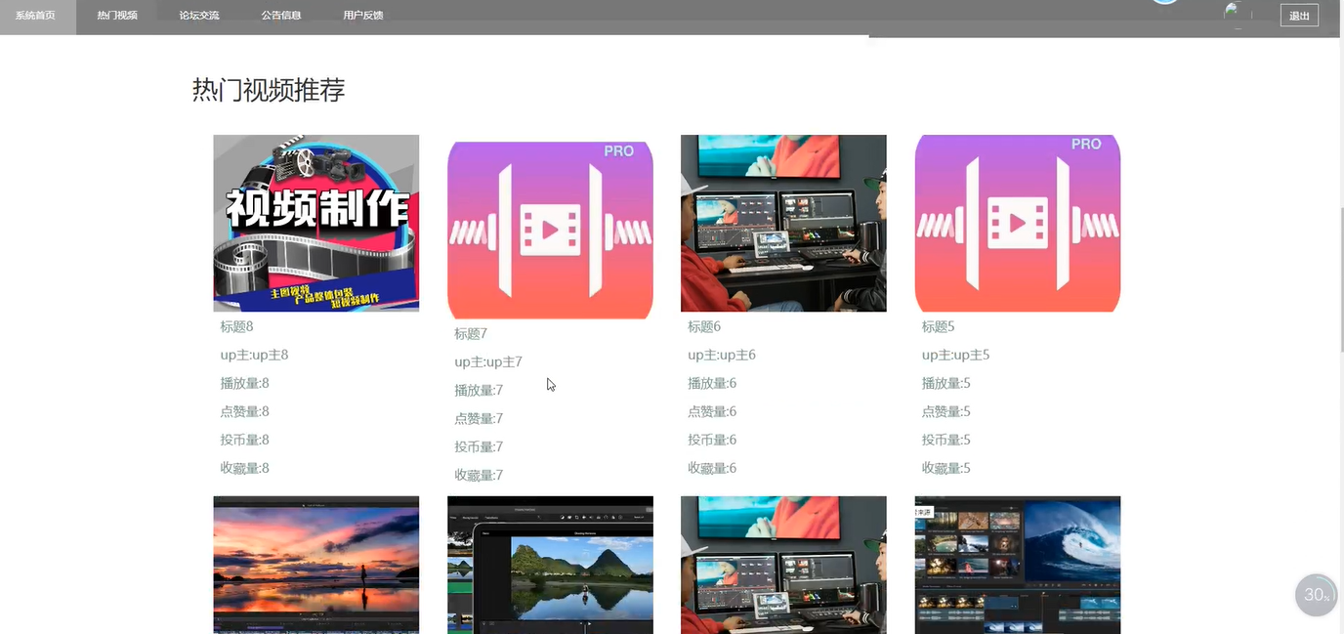Click the 投币量:5 coin count
Viewport: 1344px width, 634px height.
pyautogui.click(x=946, y=440)
